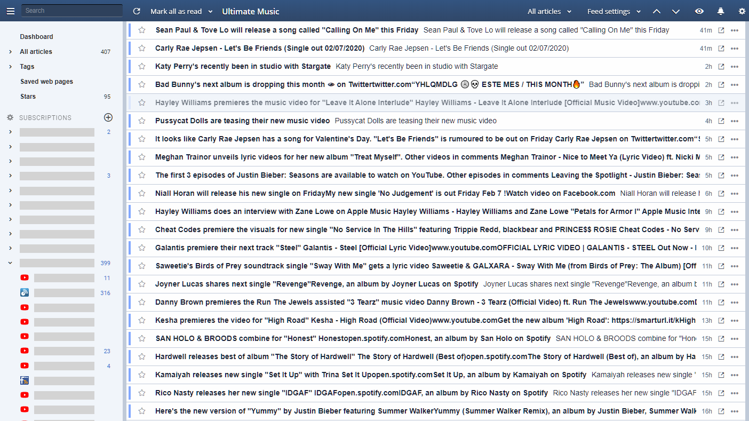Viewport: 749px width, 421px height.
Task: Star the Pussycat Dolls article
Action: pos(142,121)
